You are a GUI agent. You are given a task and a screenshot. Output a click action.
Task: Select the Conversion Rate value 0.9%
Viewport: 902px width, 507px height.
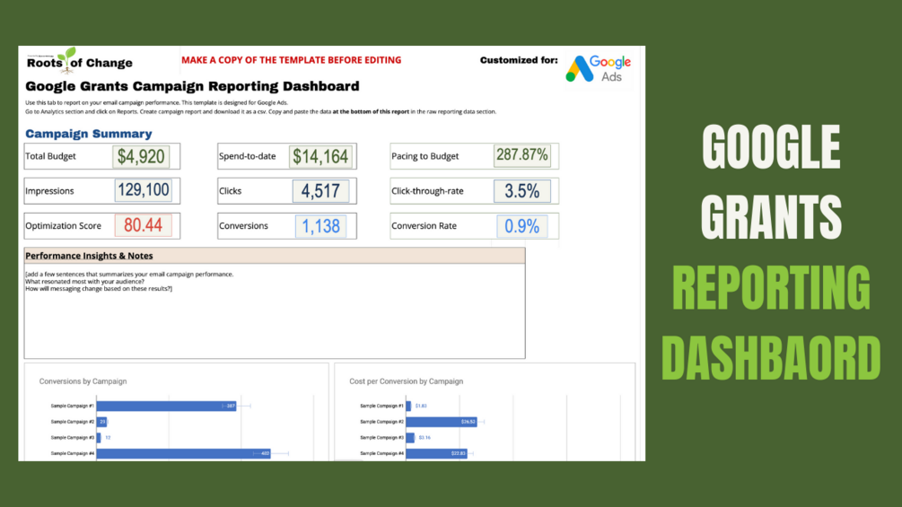pos(521,226)
